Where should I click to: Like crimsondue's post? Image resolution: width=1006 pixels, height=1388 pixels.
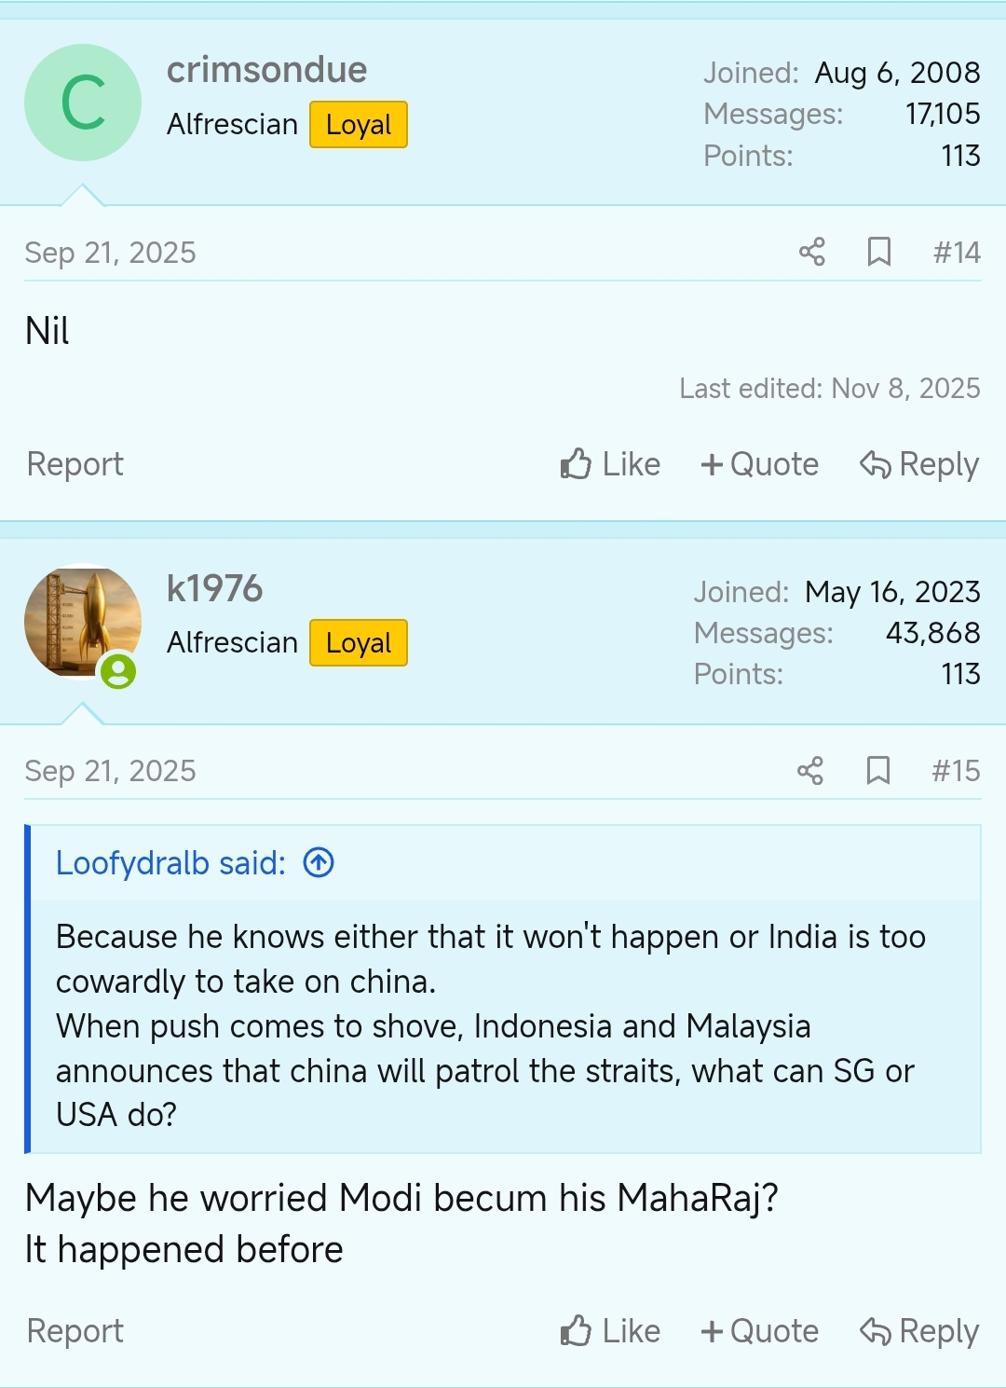pyautogui.click(x=610, y=464)
